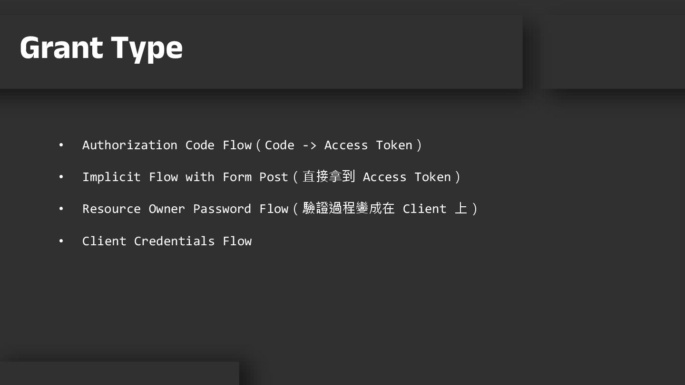
Task: Click the "Grant Type" slide title
Action: (x=101, y=48)
